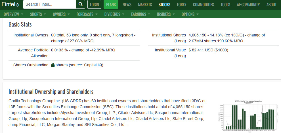Image resolution: width=281 pixels, height=133 pixels.
Task: Expand the Options dropdown
Action: coord(190,14)
